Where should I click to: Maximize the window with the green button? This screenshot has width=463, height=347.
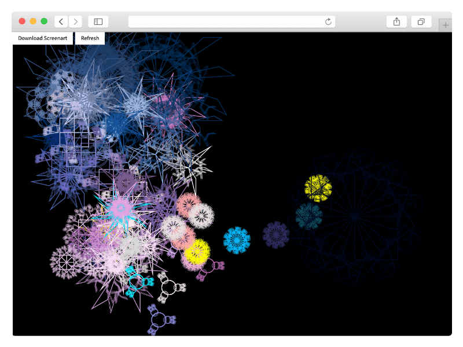coord(44,21)
